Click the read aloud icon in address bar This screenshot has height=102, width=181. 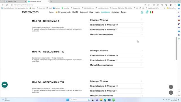tap(145, 5)
